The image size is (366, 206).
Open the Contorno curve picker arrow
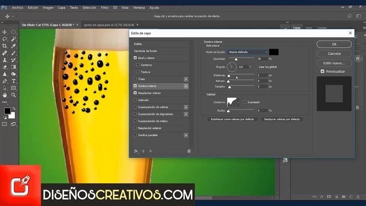click(238, 102)
